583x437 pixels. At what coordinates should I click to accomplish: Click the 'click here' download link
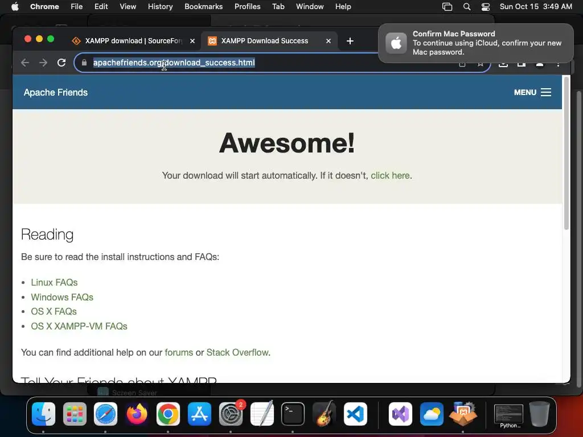click(x=390, y=175)
